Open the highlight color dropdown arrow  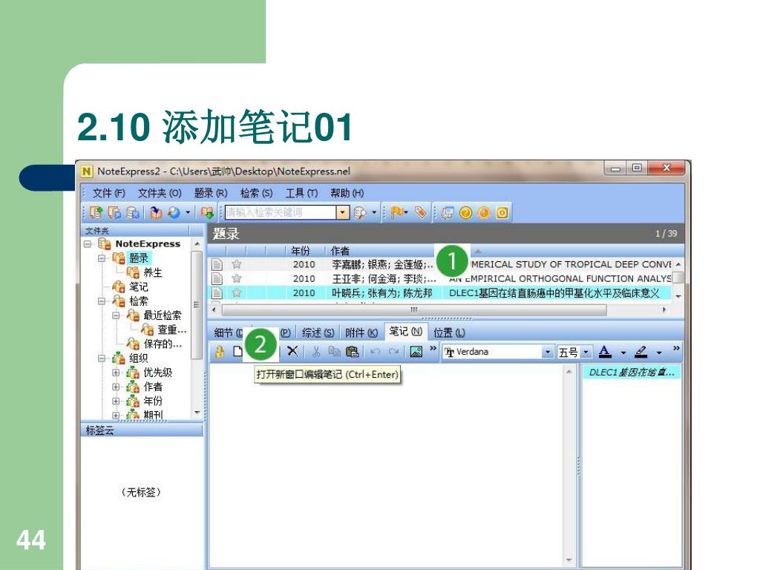pyautogui.click(x=659, y=353)
